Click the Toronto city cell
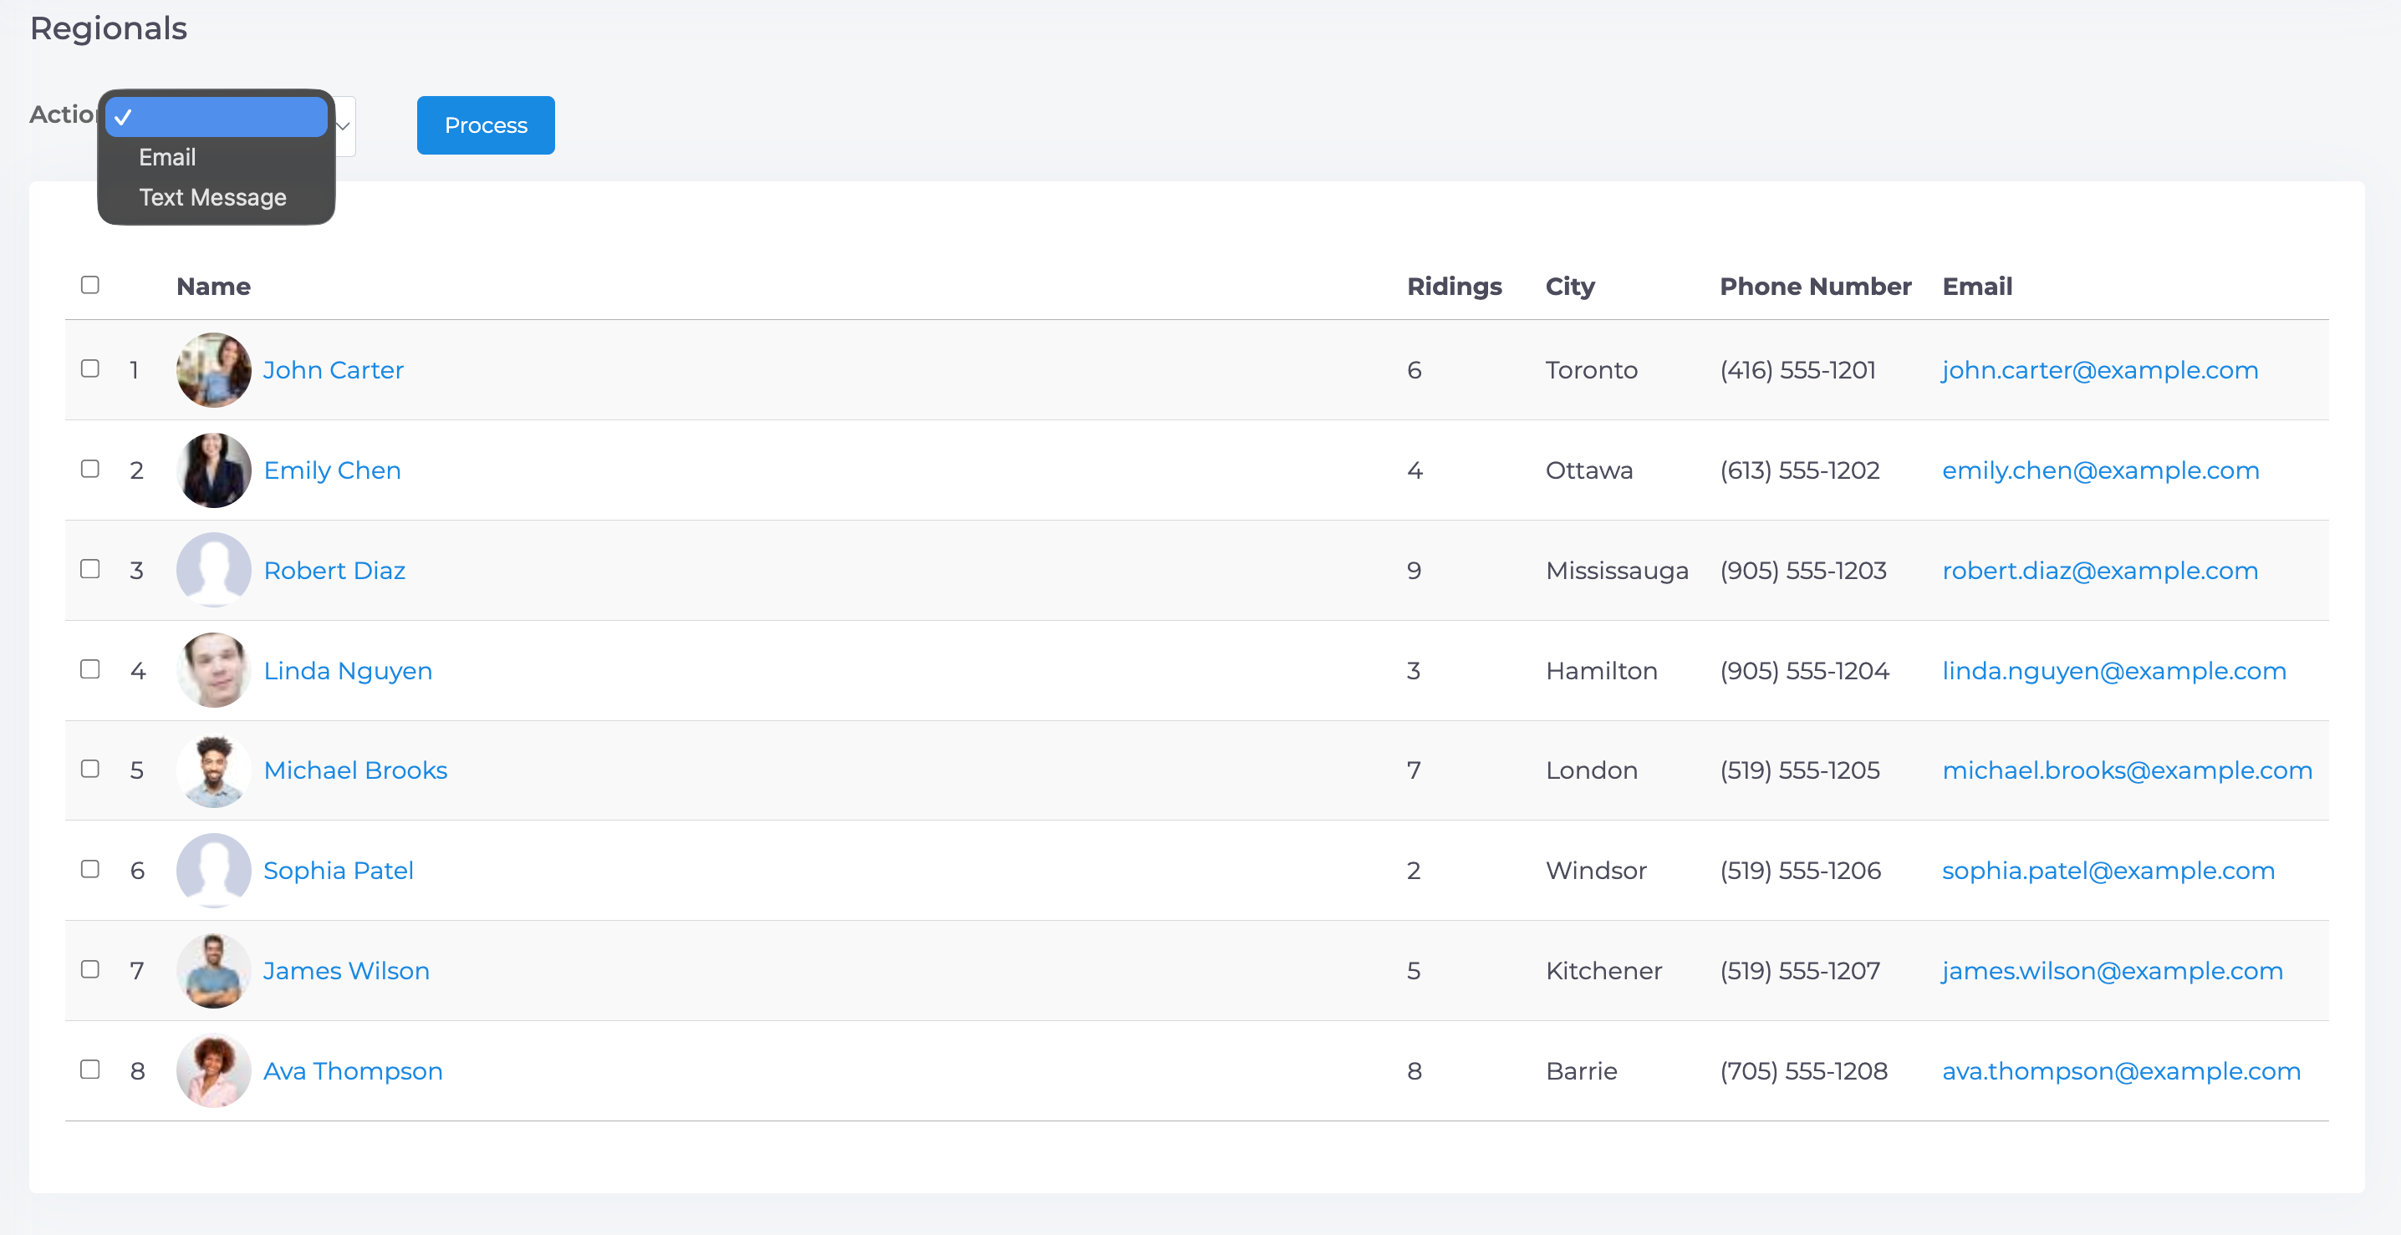 tap(1591, 370)
